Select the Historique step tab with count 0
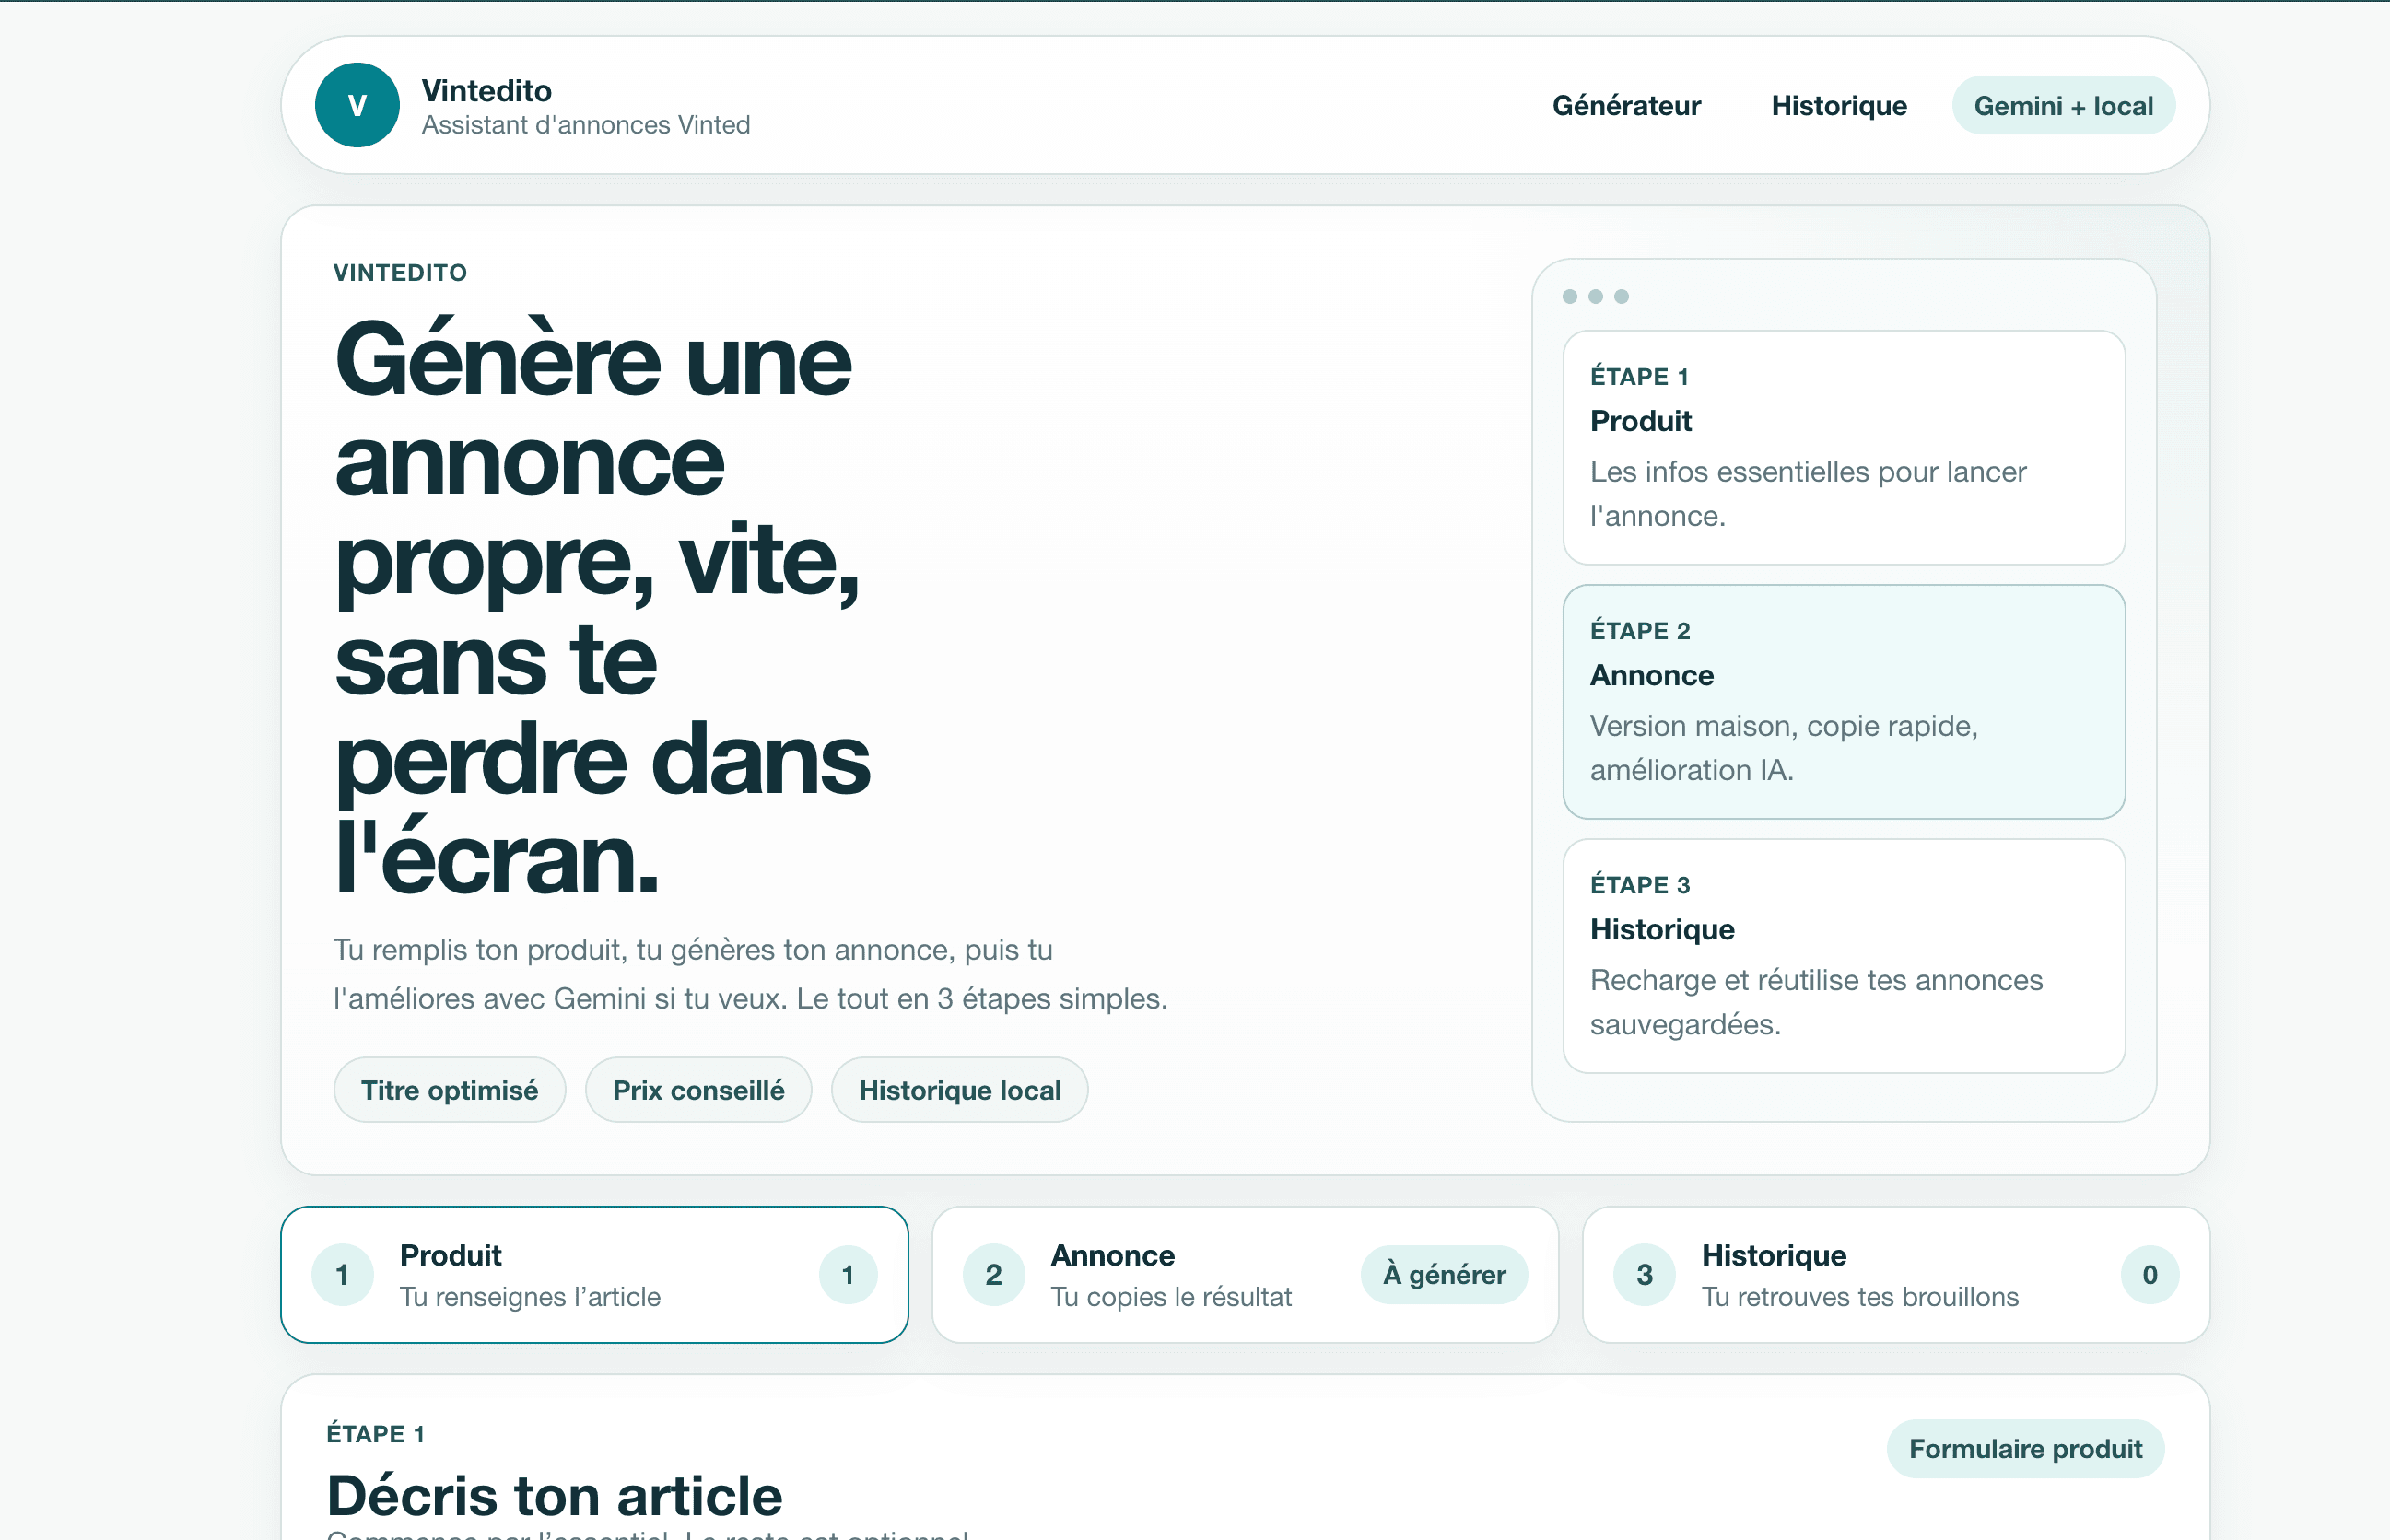Screen dimensions: 2390x1540 pos(1896,1274)
